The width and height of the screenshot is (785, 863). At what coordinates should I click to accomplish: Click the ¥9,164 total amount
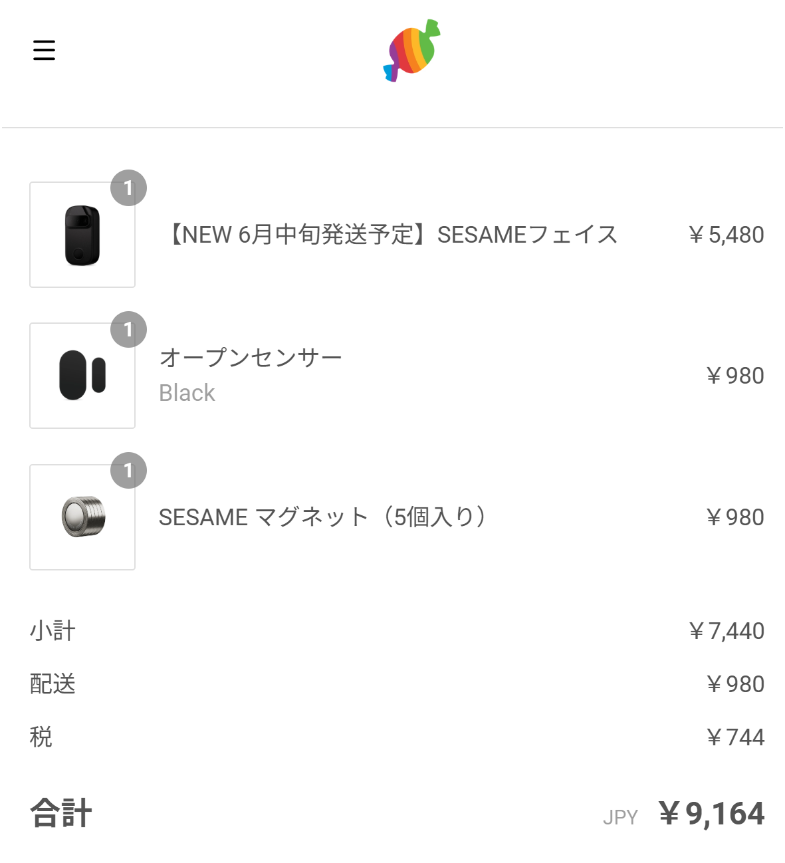click(712, 814)
